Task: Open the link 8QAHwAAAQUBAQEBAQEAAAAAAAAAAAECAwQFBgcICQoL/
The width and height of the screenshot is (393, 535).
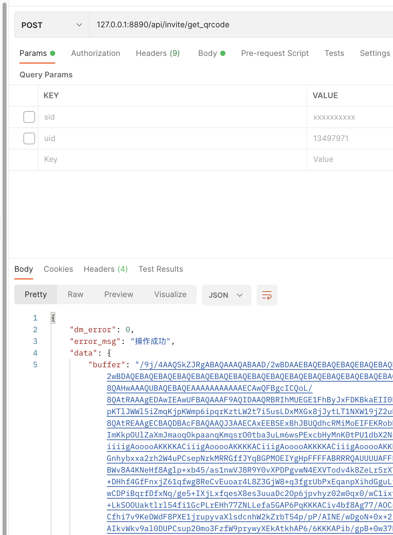Action: pyautogui.click(x=209, y=388)
